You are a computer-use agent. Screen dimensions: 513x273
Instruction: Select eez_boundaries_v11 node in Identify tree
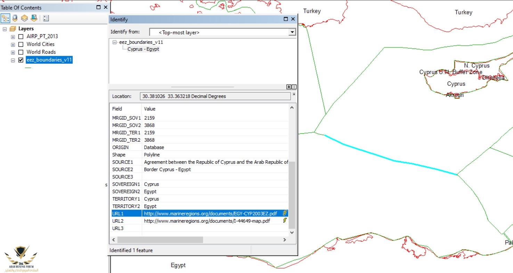pos(141,42)
